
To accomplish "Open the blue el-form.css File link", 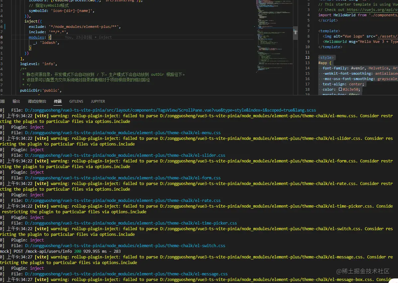I will (123, 178).
